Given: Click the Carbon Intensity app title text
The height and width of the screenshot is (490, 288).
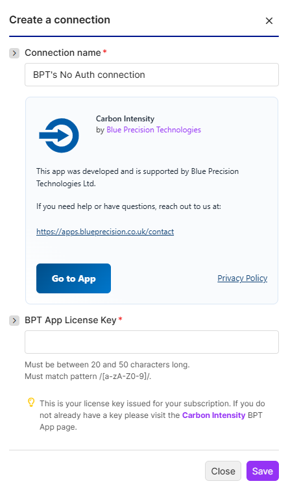Looking at the screenshot, I should (125, 119).
